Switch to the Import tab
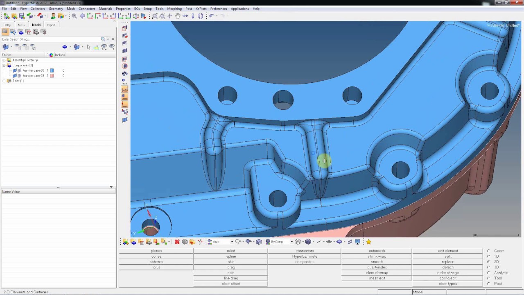 tap(51, 25)
